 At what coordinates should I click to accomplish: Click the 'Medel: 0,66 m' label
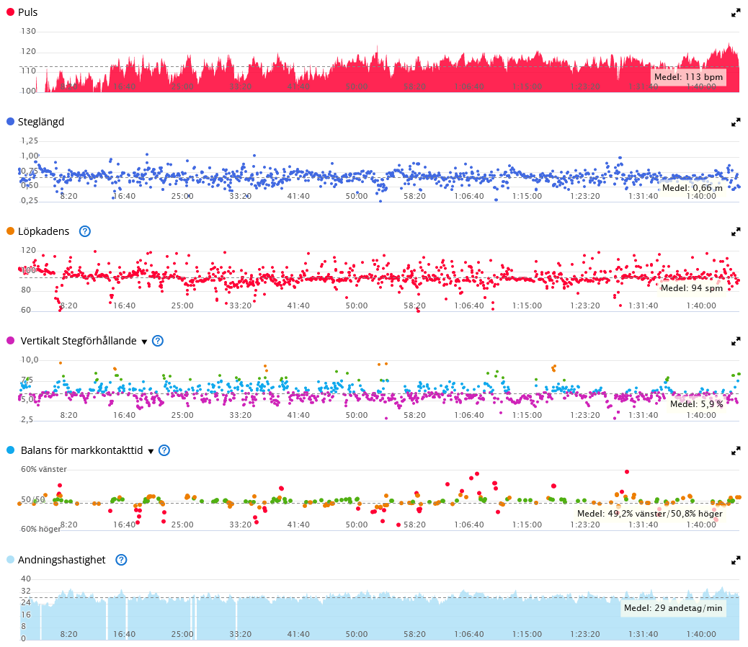[x=693, y=188]
